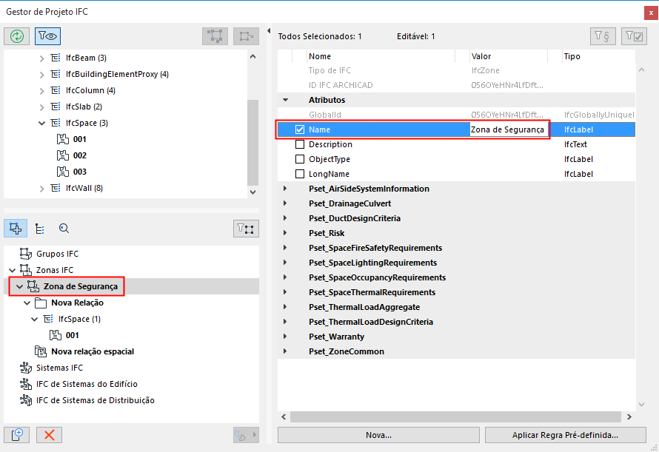Click the tree view icon in lower-left panel
The height and width of the screenshot is (452, 659).
(41, 229)
